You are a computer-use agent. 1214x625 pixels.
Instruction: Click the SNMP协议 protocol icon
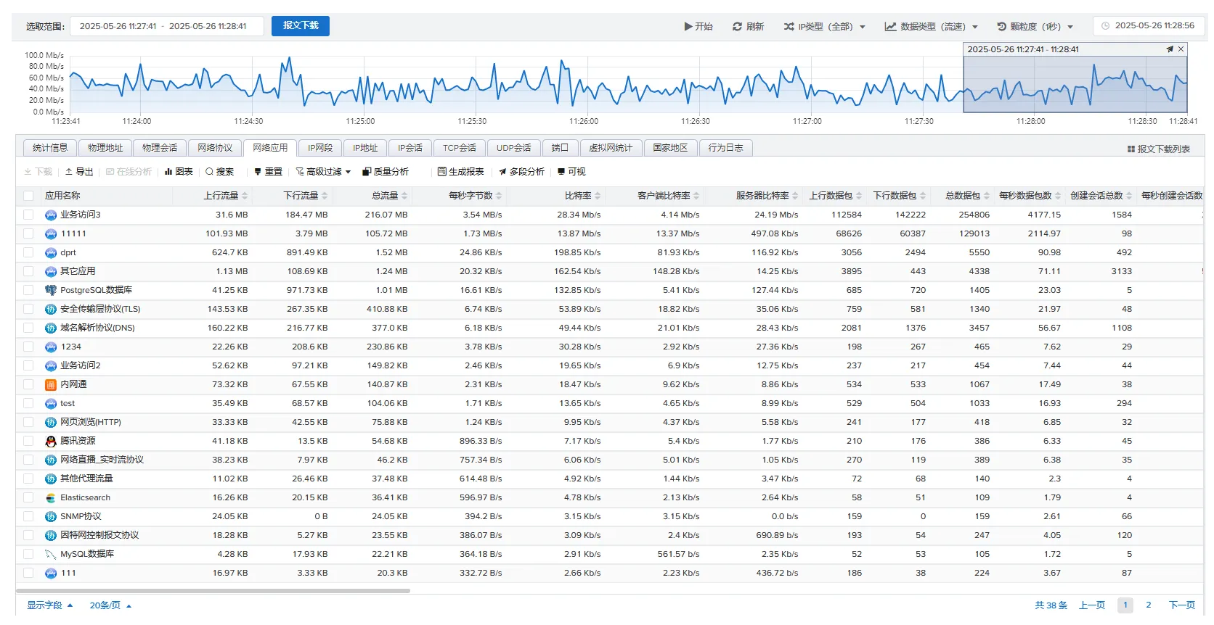pyautogui.click(x=51, y=516)
